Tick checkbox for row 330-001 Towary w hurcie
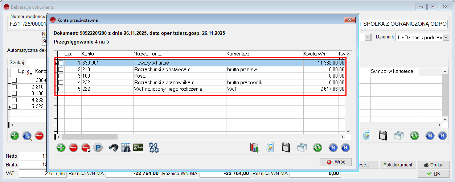Viewport: 455px width, 182px height. (61, 63)
